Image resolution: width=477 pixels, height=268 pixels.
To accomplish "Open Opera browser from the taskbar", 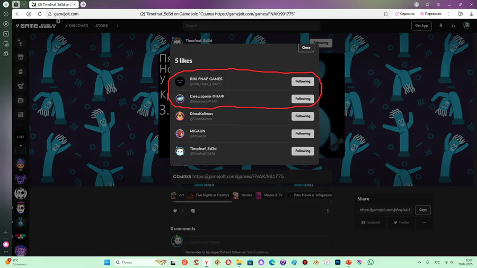I will point(228,262).
